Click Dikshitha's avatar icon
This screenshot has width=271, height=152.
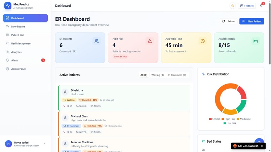click(x=65, y=92)
